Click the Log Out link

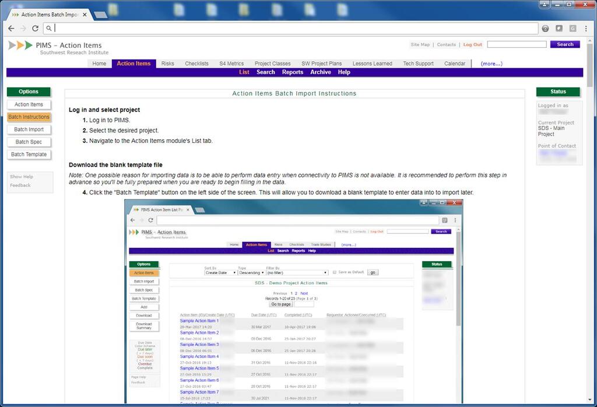[x=472, y=45]
